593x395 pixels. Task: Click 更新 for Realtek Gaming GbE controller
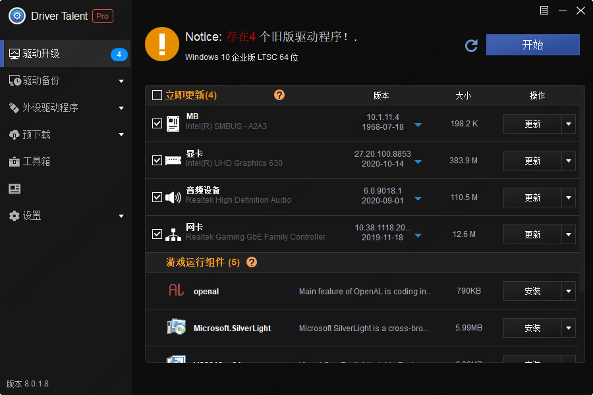[x=532, y=234]
